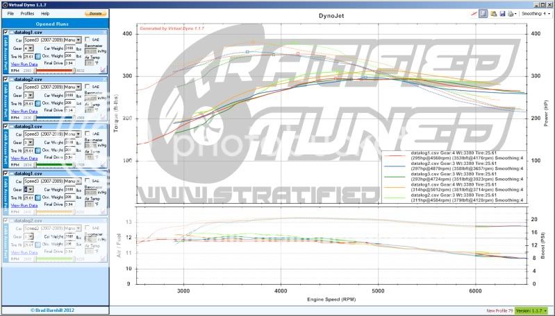Open View Run Data in faded datalog2 run

[x=24, y=252]
